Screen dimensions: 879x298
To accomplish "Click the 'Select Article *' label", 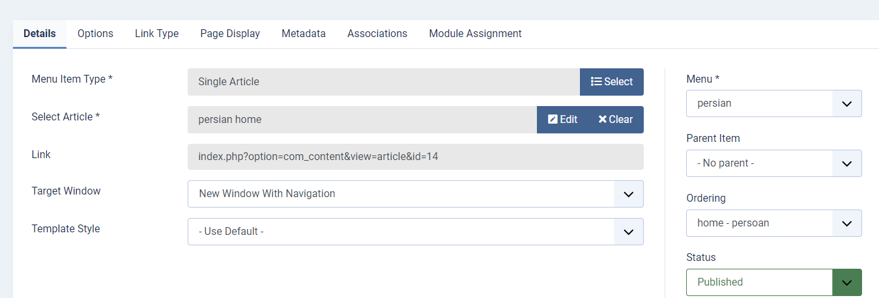I will 66,117.
